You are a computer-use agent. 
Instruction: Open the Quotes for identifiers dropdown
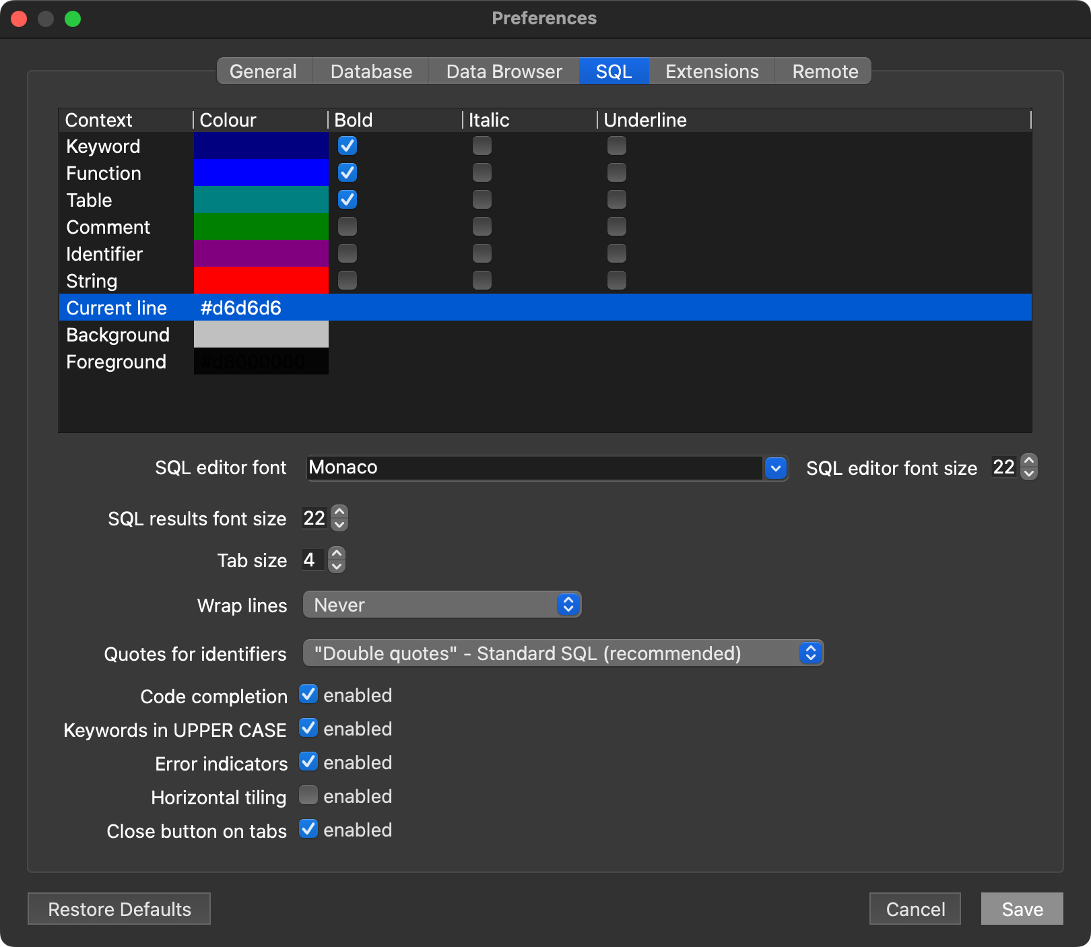click(563, 653)
